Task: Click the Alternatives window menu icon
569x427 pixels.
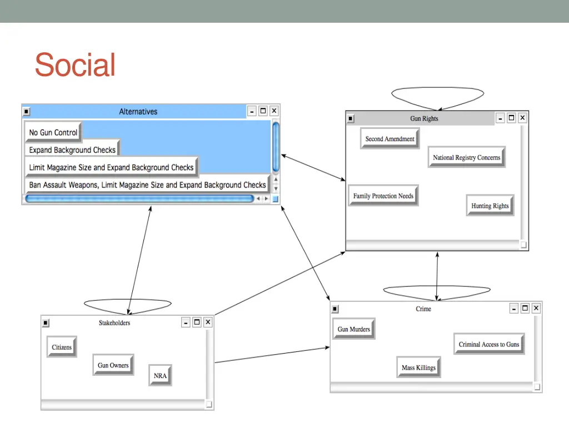Action: [27, 112]
